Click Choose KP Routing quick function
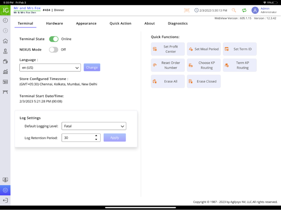Viewport: 281px width, 210px height. click(204, 65)
